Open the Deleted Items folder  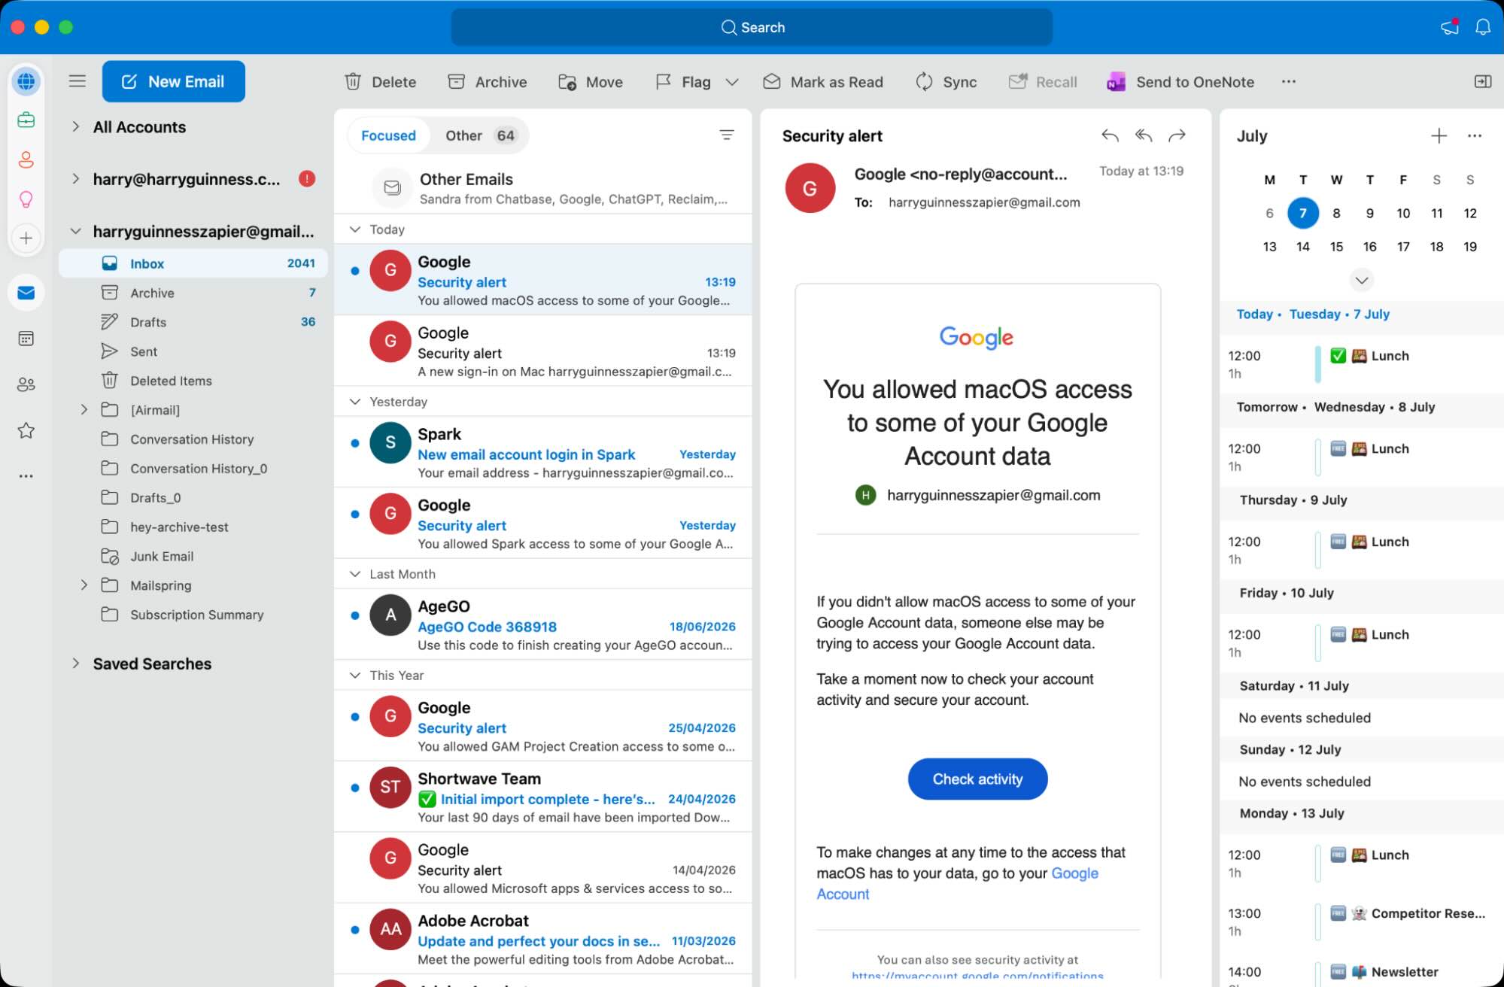point(193,381)
